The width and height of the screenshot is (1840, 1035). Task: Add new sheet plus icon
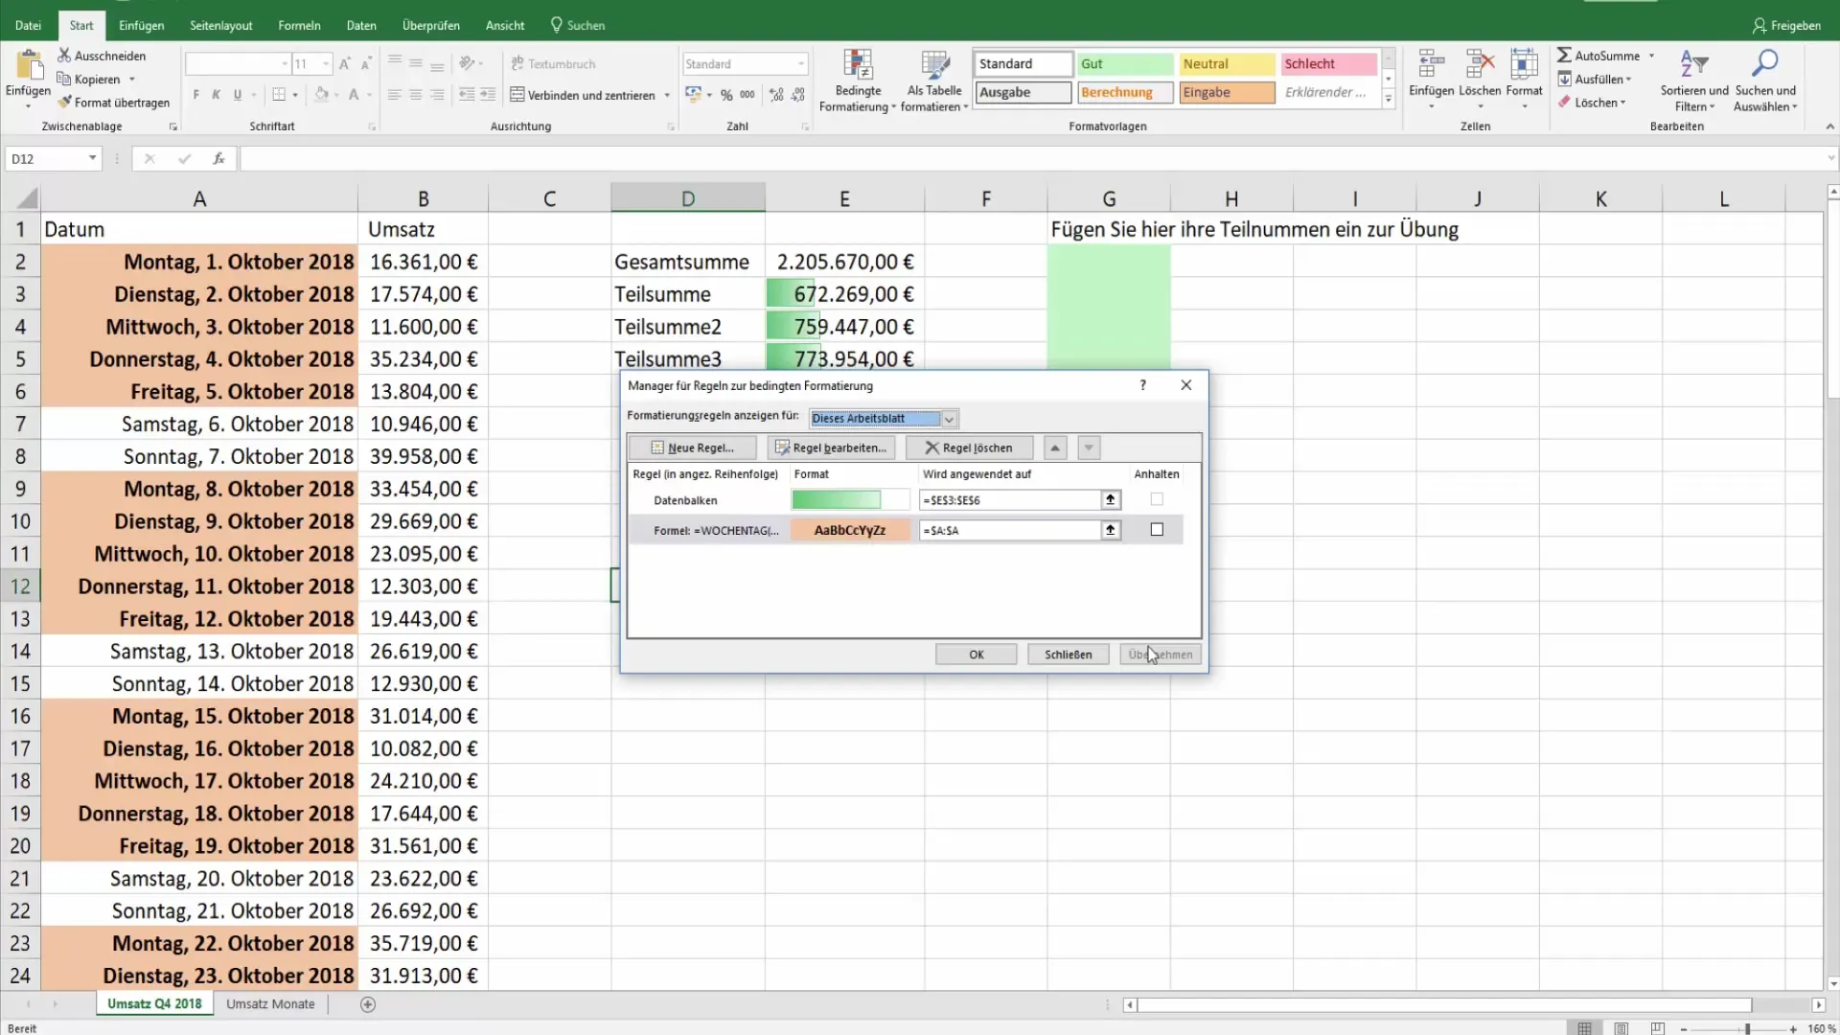[x=368, y=1004]
